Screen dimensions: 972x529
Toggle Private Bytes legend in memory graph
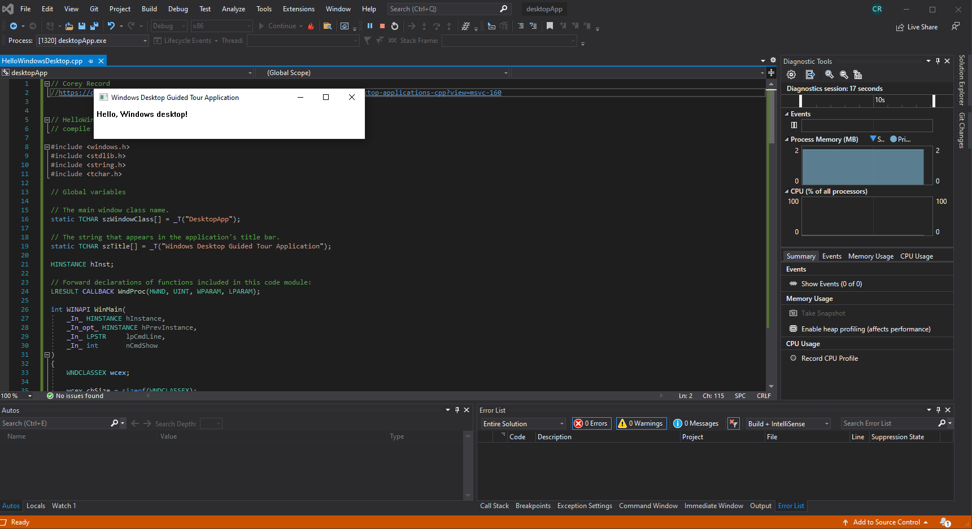[900, 139]
